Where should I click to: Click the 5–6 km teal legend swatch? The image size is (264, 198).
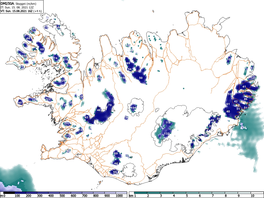coord(192,193)
